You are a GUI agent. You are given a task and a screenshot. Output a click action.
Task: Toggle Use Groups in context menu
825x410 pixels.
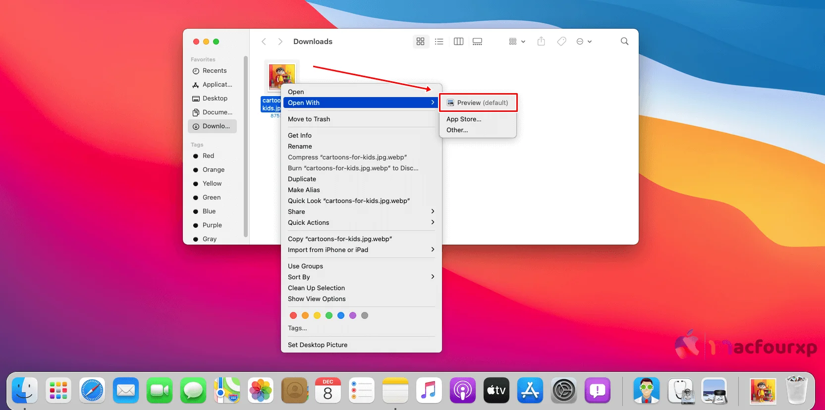361,266
